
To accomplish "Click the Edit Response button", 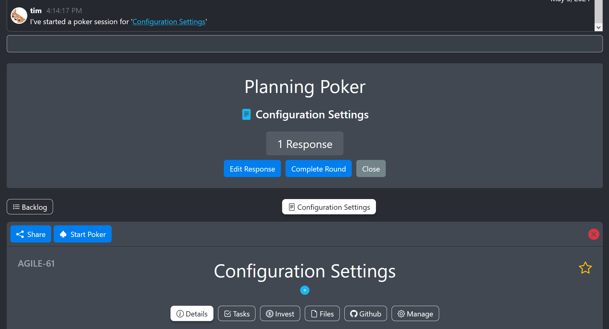I will [252, 168].
